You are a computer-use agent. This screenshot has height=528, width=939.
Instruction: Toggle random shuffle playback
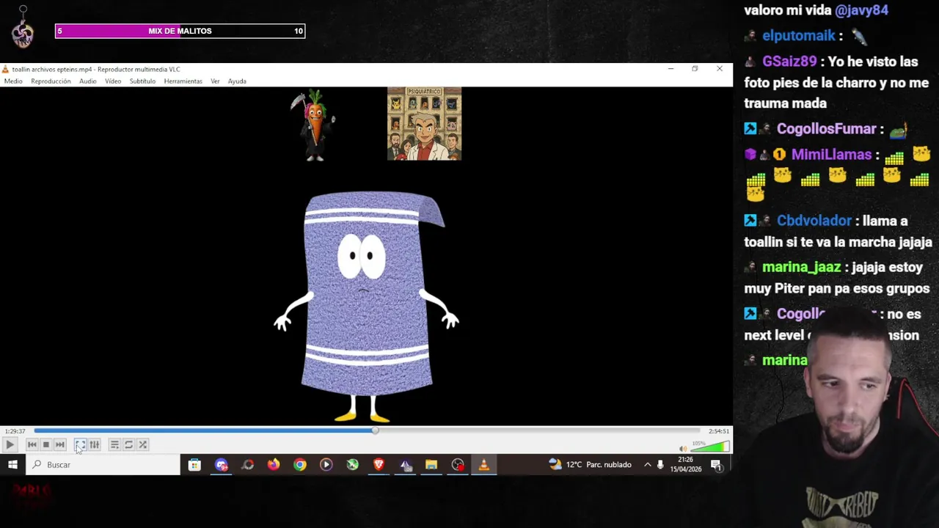(143, 444)
